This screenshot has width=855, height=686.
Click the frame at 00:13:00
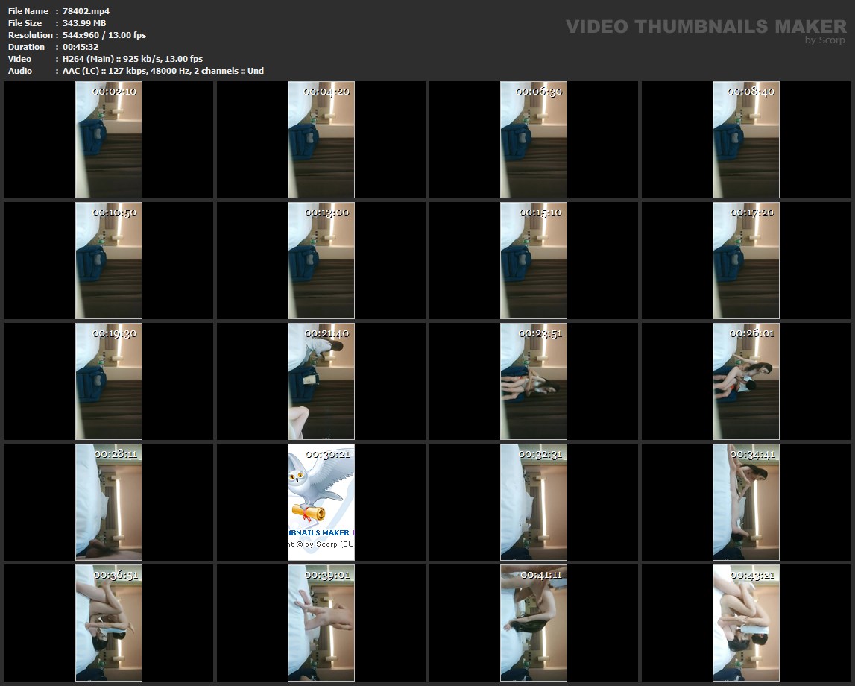click(321, 260)
